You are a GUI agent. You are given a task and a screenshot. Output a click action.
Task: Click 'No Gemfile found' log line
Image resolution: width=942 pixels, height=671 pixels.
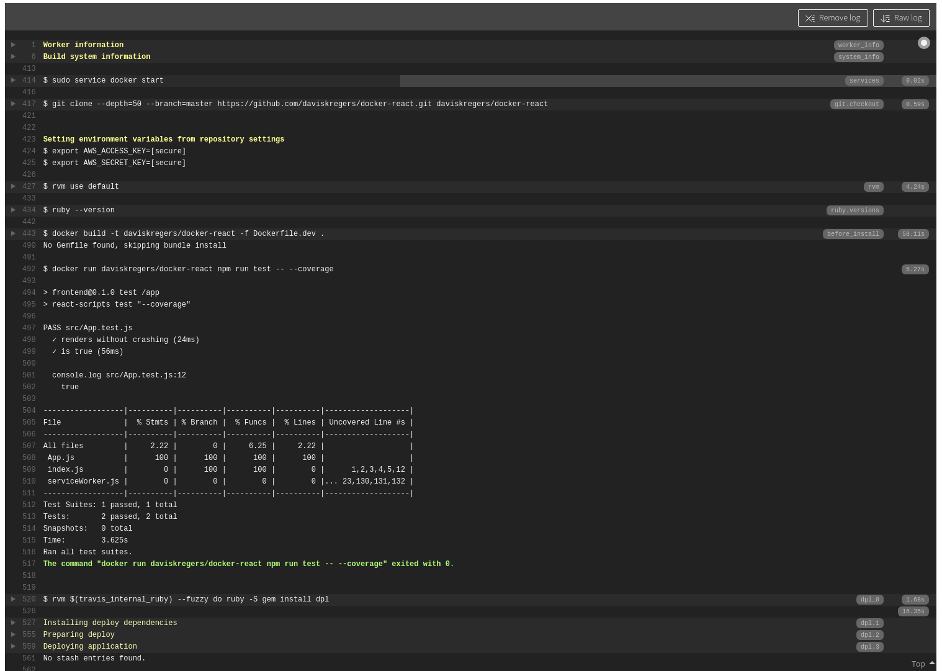(x=135, y=245)
